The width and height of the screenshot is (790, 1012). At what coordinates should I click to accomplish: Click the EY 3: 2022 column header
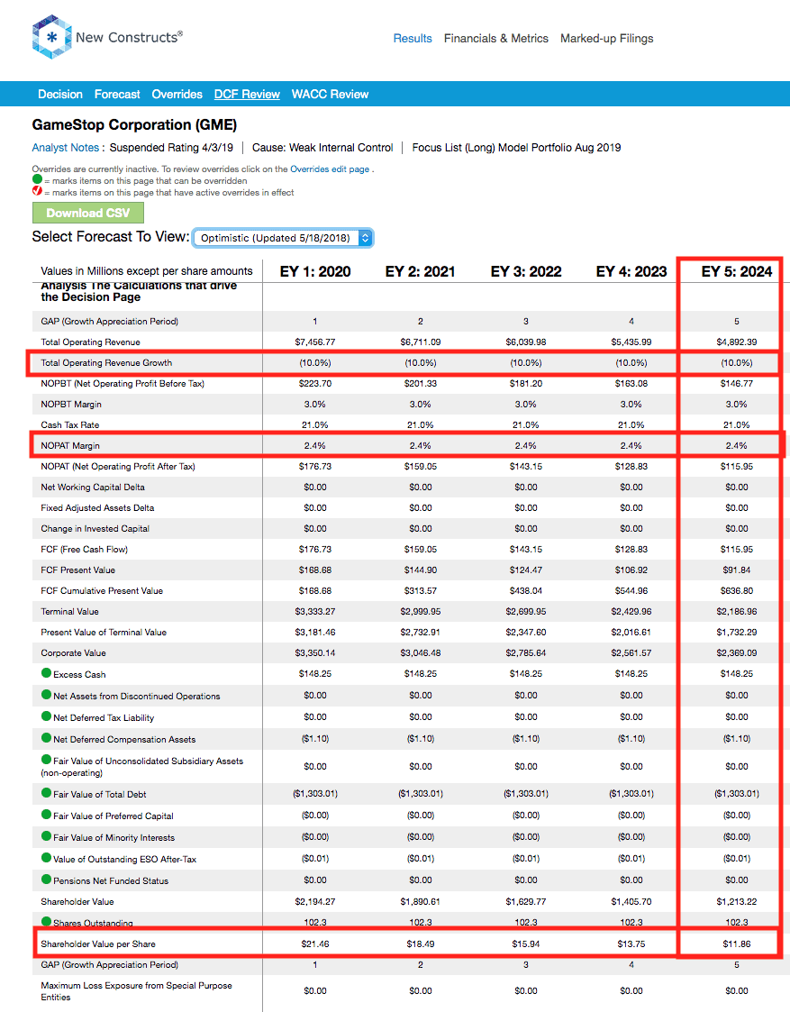526,272
